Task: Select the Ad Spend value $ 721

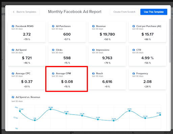Action: pos(27,58)
